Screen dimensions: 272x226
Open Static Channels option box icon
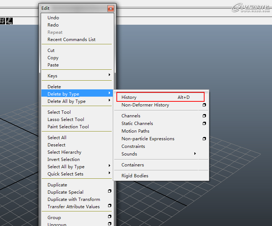click(204, 124)
